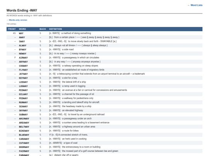Image resolution: width=209 pixels, height=156 pixels.
Task: Select the word PEDWAY
Action: pos(23,98)
